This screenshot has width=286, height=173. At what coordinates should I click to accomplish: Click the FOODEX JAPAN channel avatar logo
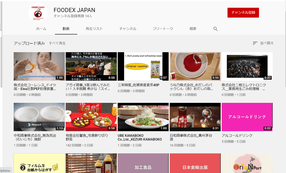pyautogui.click(x=38, y=13)
